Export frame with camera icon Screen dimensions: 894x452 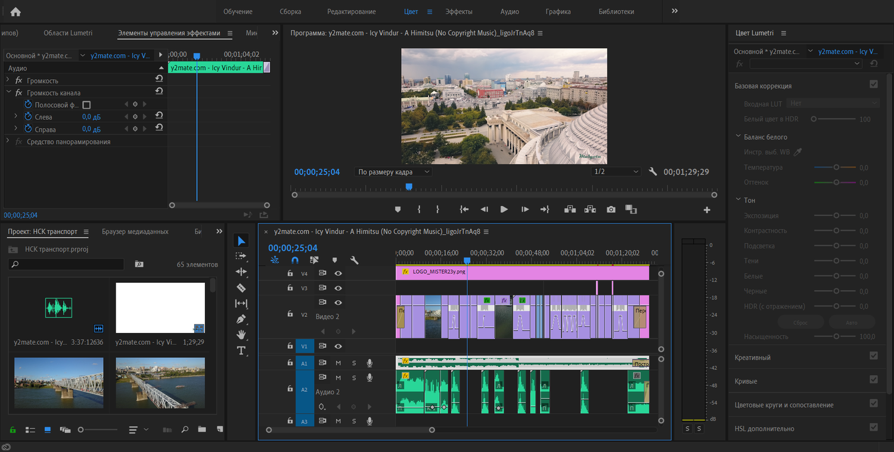click(611, 209)
